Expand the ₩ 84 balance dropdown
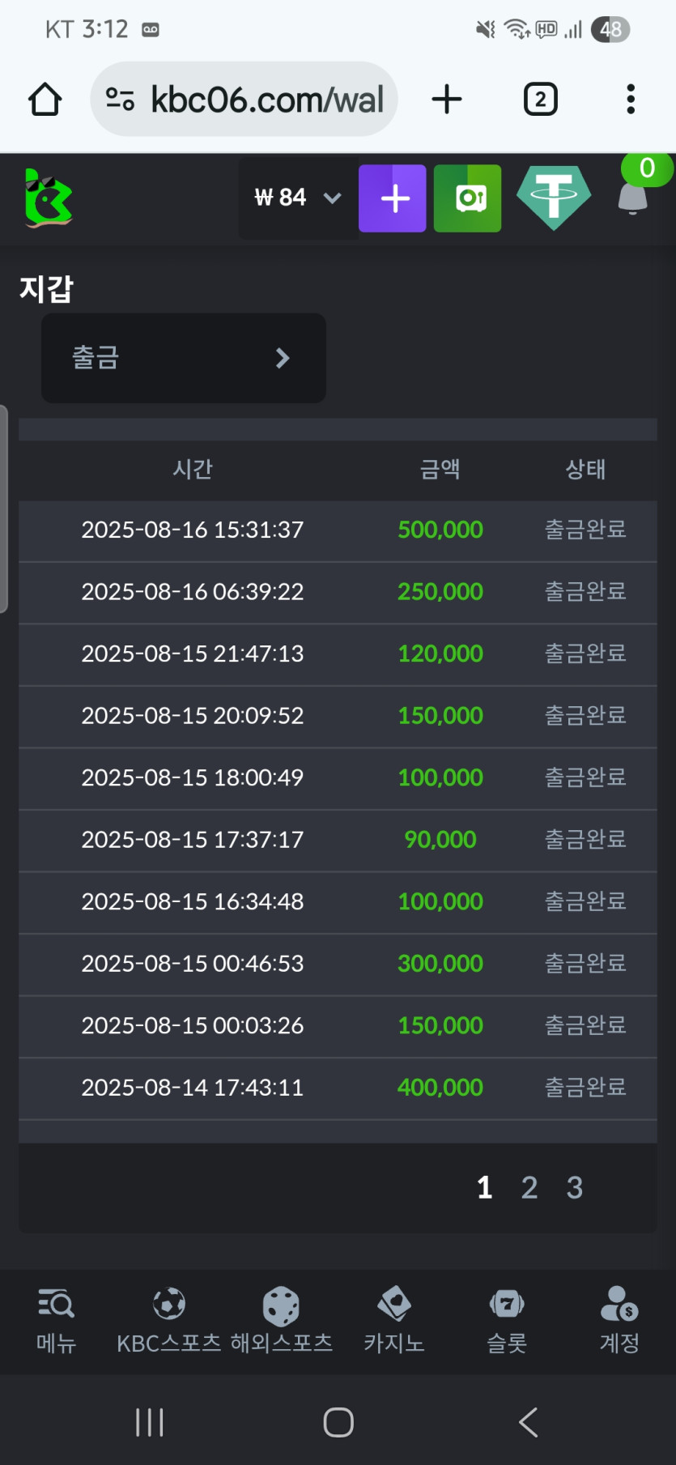Image resolution: width=676 pixels, height=1465 pixels. pyautogui.click(x=298, y=198)
